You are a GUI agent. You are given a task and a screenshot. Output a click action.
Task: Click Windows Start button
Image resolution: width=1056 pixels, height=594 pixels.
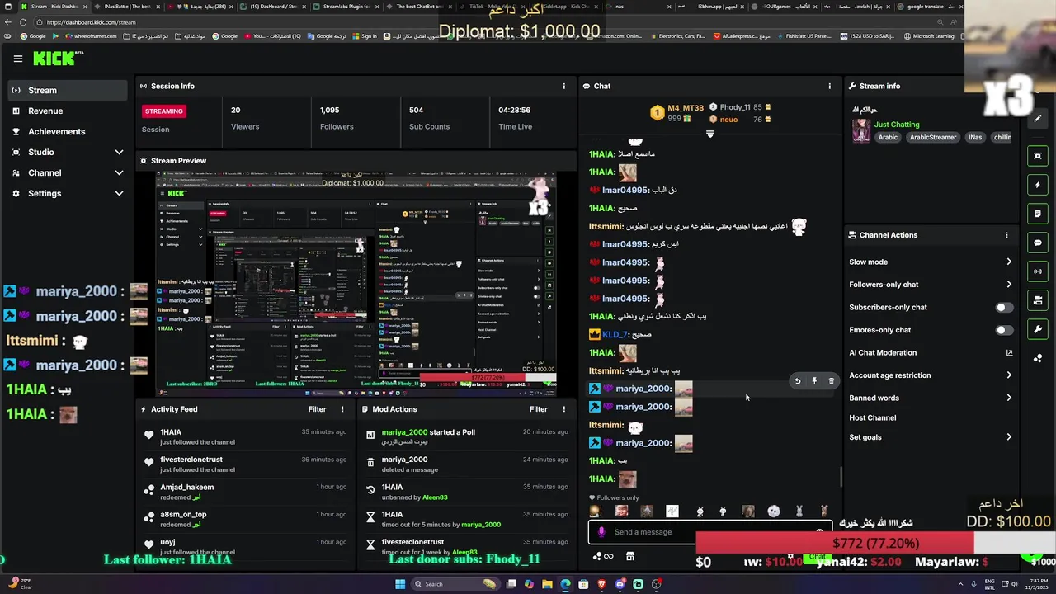tap(399, 584)
